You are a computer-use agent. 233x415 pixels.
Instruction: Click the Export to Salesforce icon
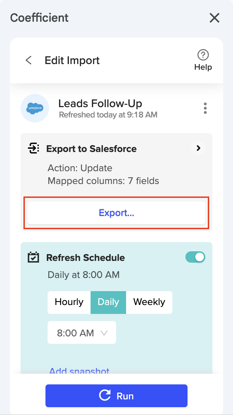pyautogui.click(x=34, y=148)
